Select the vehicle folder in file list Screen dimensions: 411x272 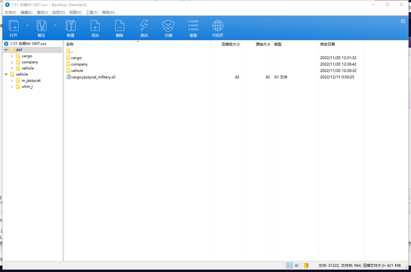coord(77,71)
